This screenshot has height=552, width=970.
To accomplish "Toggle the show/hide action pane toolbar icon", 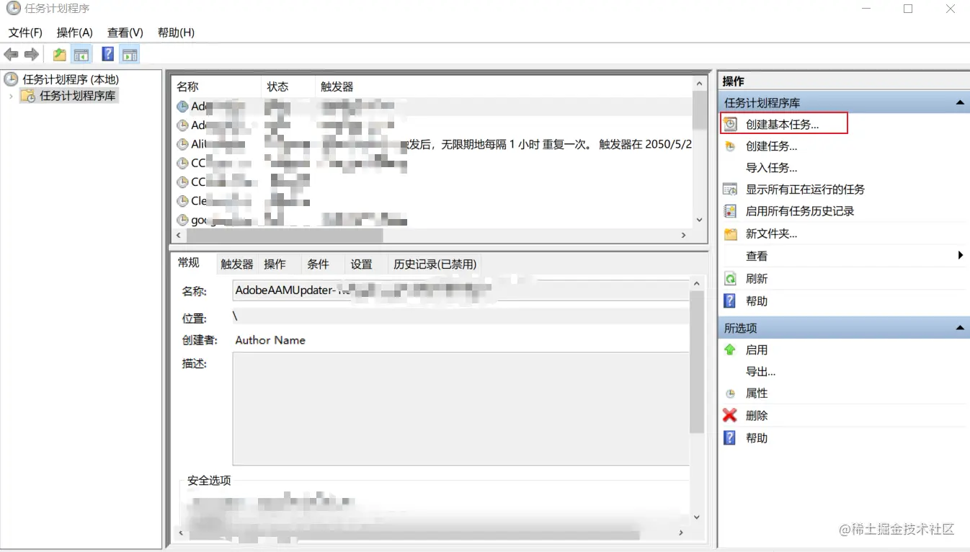I will point(130,55).
